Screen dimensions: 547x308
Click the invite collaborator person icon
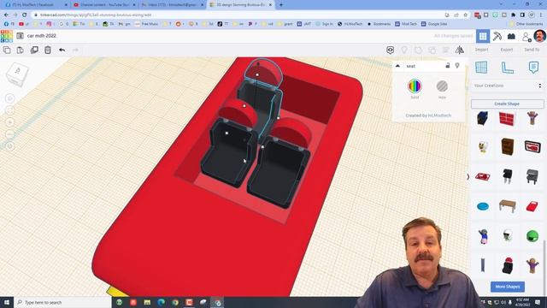[x=526, y=36]
